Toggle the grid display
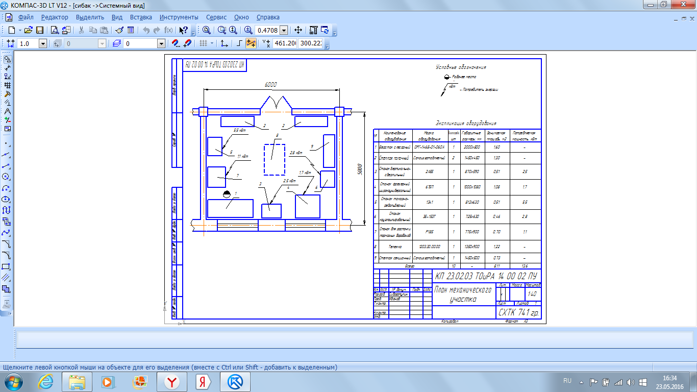 click(203, 44)
